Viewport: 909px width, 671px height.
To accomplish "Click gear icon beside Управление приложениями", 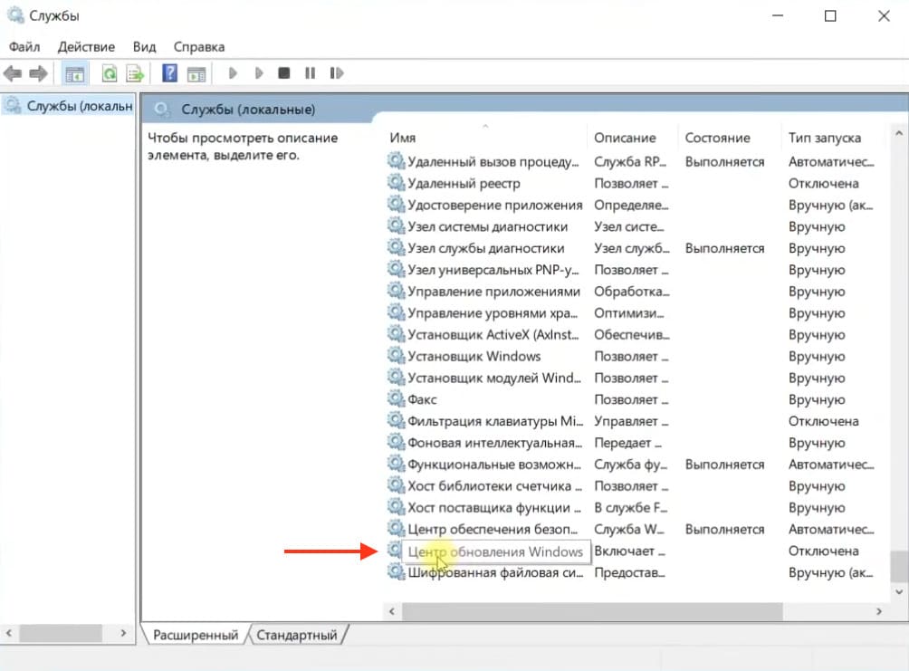I will pyautogui.click(x=396, y=290).
